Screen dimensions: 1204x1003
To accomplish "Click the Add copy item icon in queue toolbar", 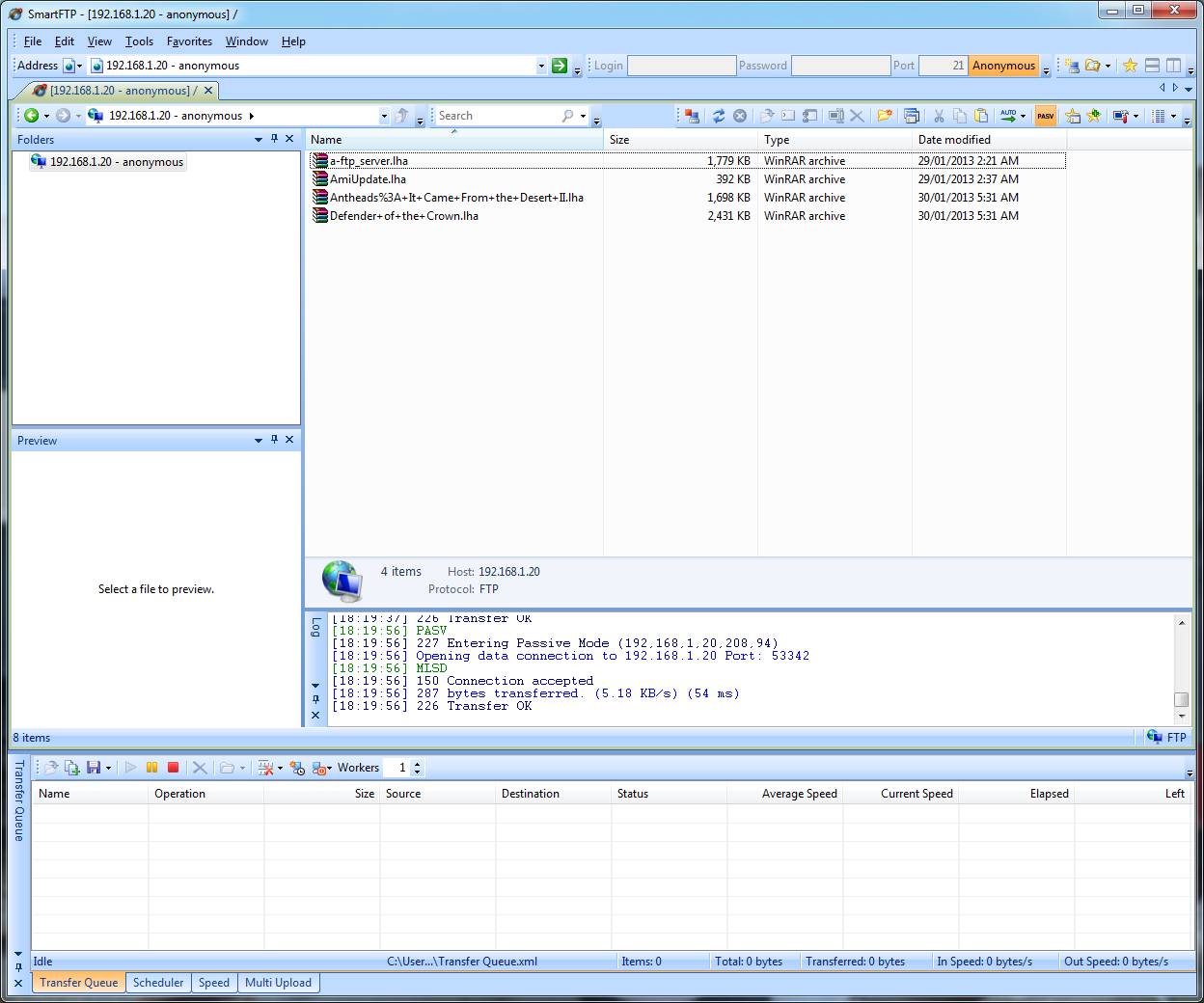I will pyautogui.click(x=71, y=768).
